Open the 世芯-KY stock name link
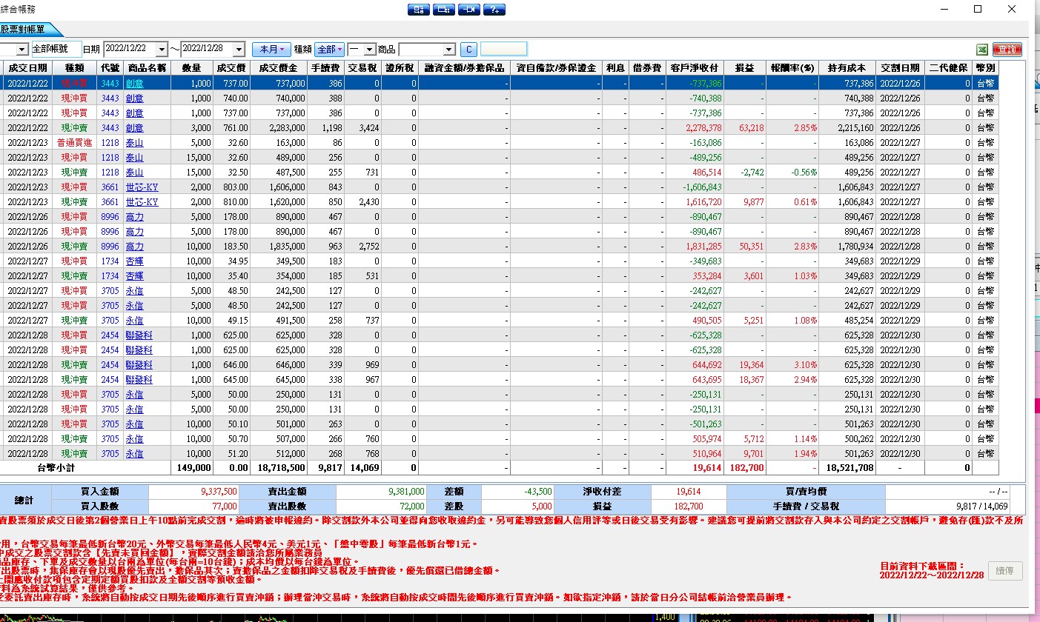Screen dimensions: 1040x622 pos(142,187)
